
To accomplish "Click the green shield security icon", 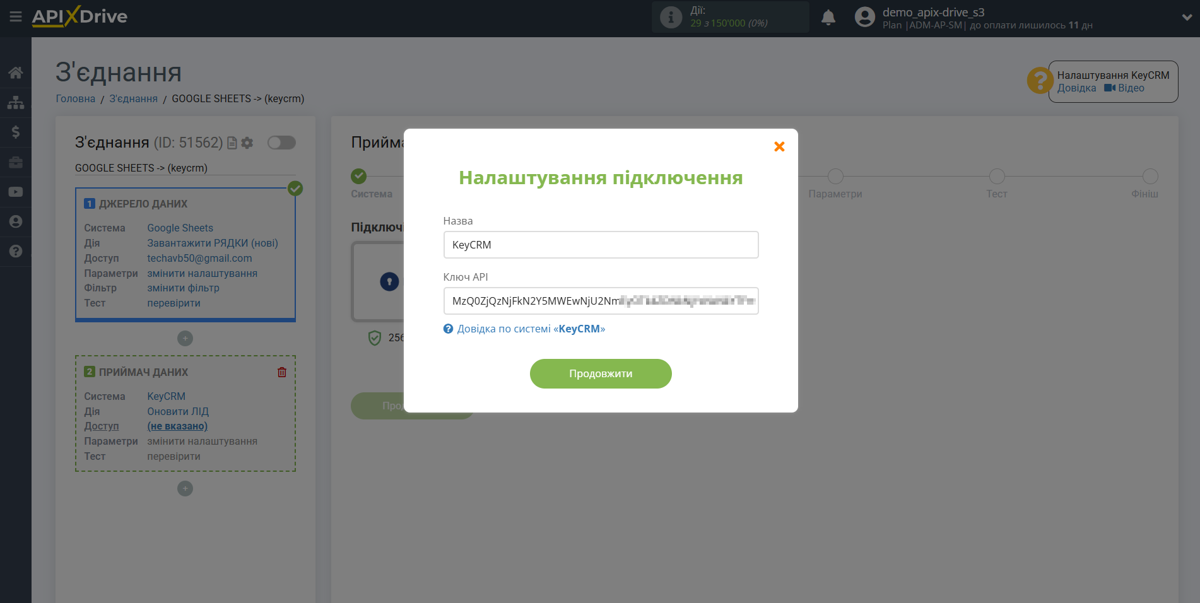I will click(x=375, y=338).
